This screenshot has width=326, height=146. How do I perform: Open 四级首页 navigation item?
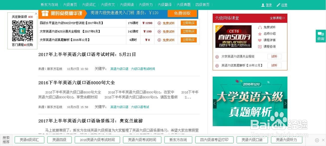[x=202, y=5]
